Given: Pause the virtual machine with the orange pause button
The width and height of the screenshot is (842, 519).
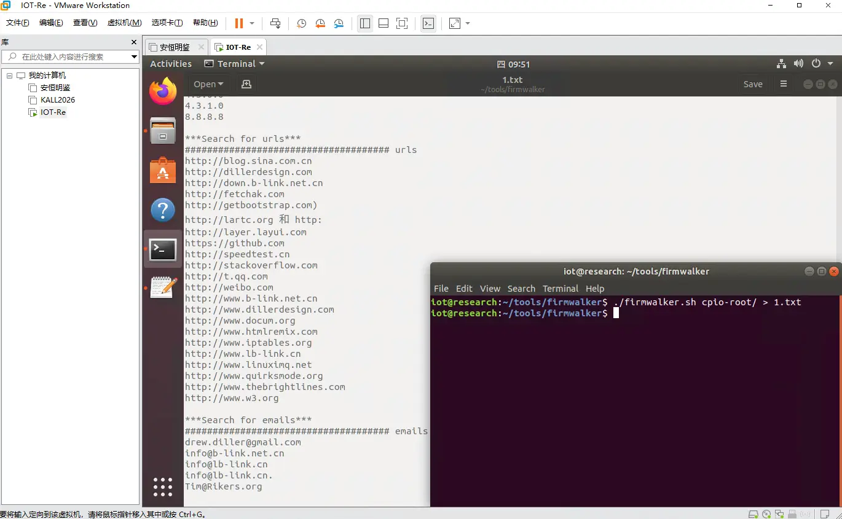Looking at the screenshot, I should tap(239, 23).
